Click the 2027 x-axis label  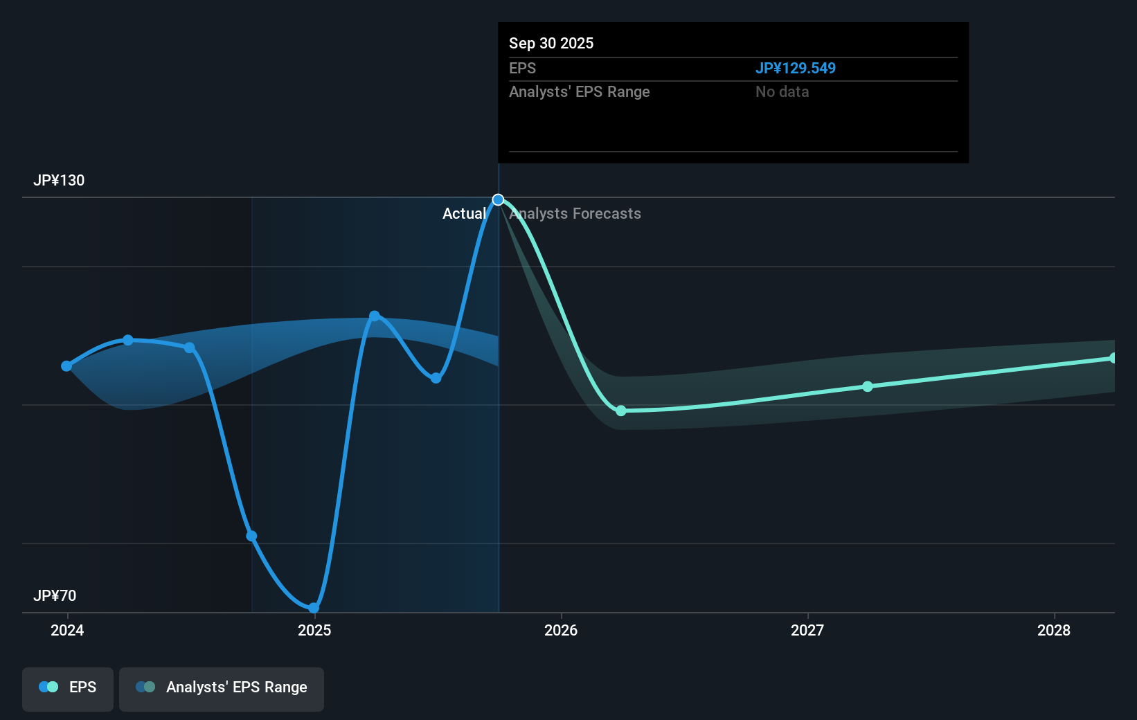click(807, 630)
